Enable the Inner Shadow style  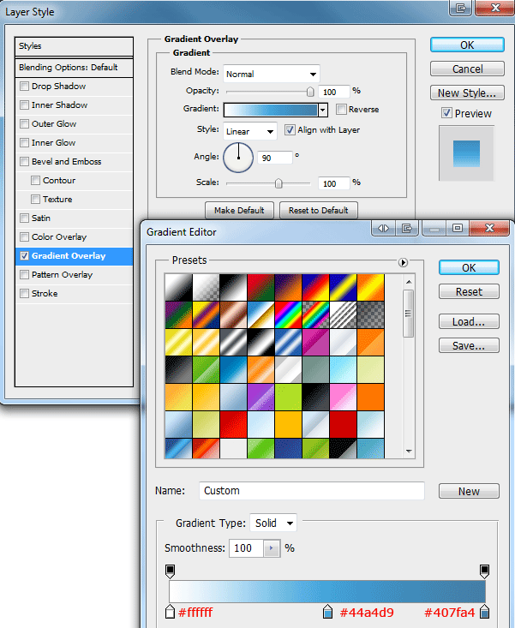[25, 105]
